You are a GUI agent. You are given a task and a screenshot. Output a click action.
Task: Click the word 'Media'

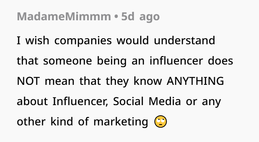click(x=165, y=101)
